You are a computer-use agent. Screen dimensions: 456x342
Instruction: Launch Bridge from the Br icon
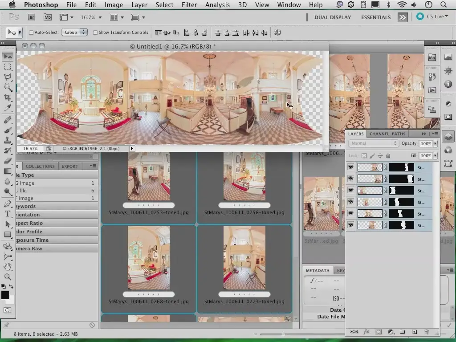(x=32, y=17)
